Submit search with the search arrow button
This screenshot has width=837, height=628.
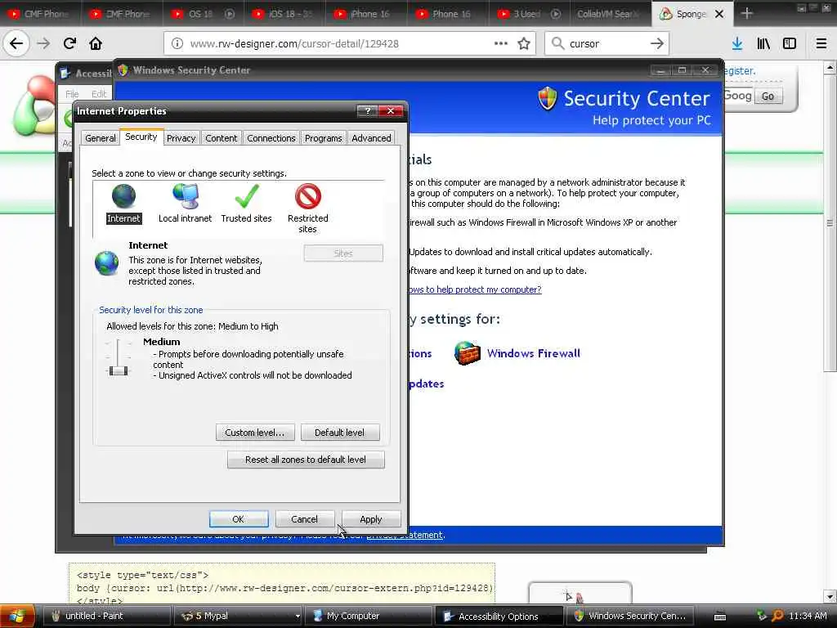click(x=657, y=43)
